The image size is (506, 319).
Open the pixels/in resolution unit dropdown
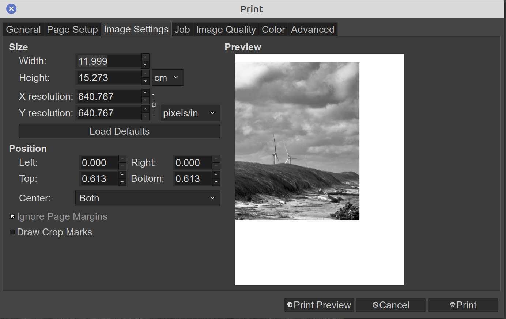coord(190,113)
